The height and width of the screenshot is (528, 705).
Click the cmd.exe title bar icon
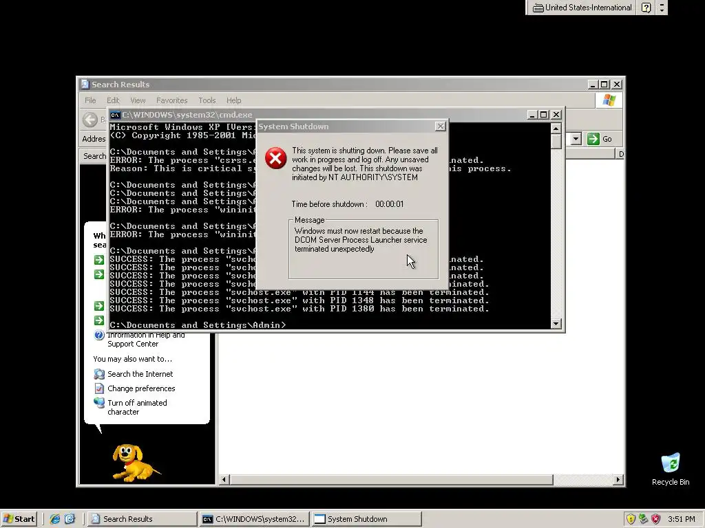pos(115,115)
